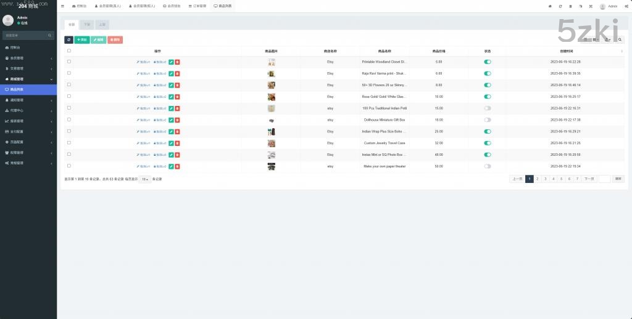
Task: Click the trash icon in the top bar
Action: pos(570,6)
